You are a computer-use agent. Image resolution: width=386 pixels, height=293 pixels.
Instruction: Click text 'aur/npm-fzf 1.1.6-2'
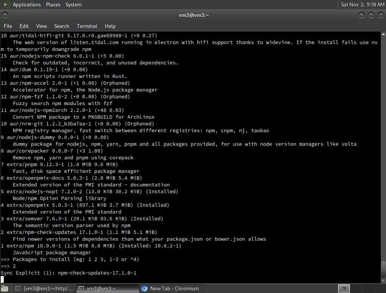pyautogui.click(x=38, y=97)
